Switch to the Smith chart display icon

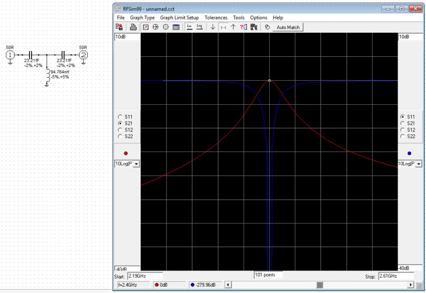point(155,27)
